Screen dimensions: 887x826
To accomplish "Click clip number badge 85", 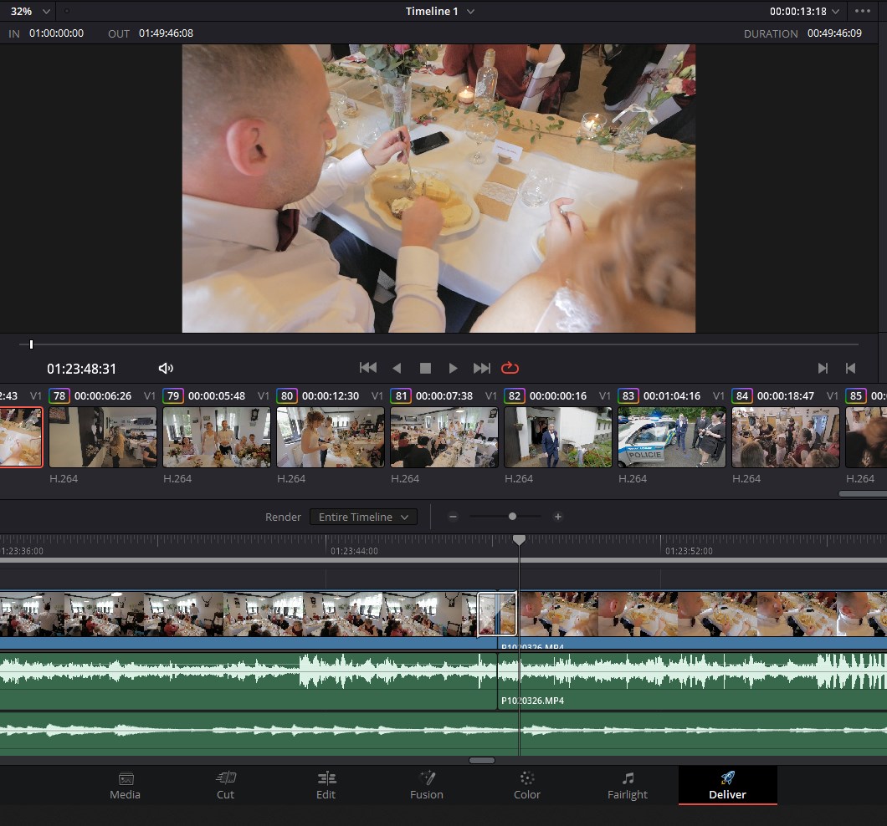I will 856,395.
